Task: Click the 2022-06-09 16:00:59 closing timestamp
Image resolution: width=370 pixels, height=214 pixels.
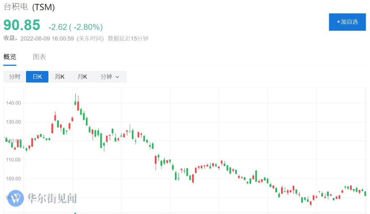Action: click(47, 38)
